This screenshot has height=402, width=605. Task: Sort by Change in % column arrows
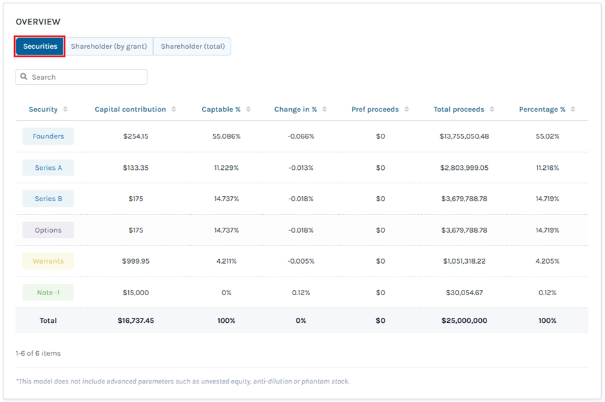click(325, 109)
